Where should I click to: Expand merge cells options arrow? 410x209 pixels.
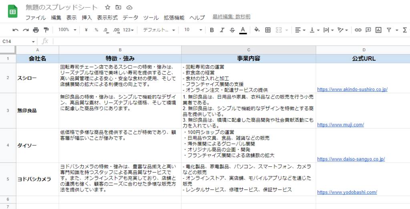point(286,30)
